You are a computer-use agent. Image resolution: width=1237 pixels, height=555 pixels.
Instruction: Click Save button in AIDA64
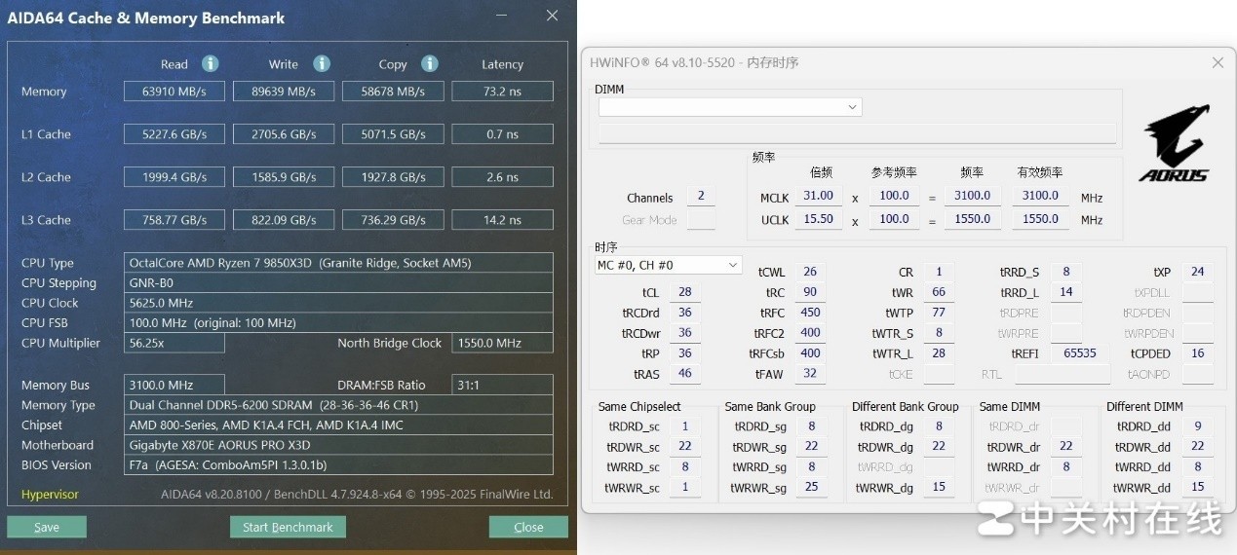(47, 527)
